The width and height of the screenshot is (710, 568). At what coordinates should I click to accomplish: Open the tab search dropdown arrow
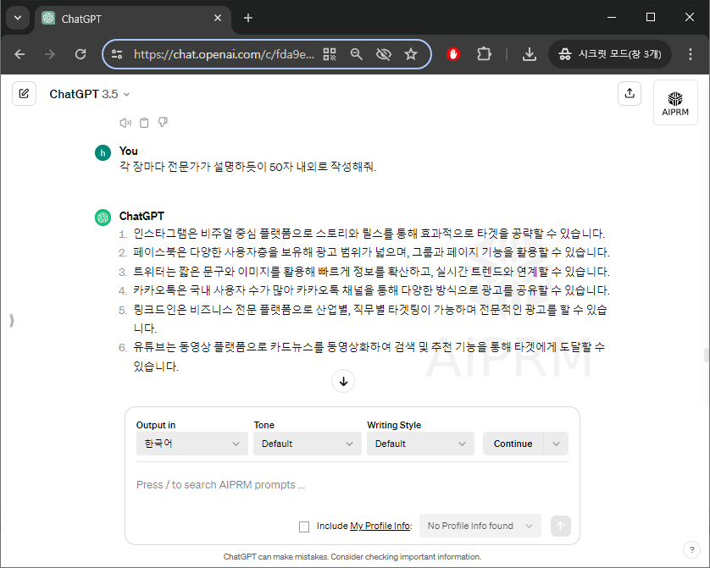coord(18,18)
